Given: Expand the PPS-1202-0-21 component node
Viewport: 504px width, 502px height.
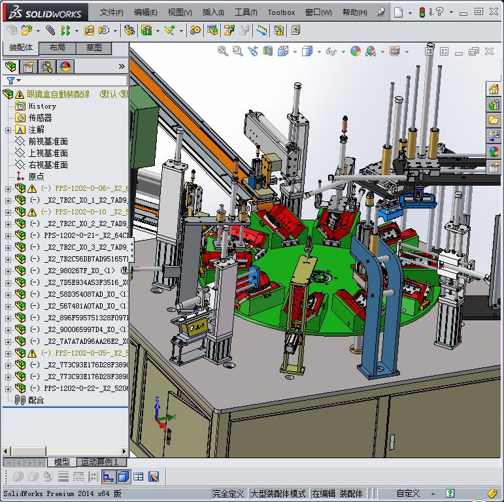Looking at the screenshot, I should tap(8, 236).
